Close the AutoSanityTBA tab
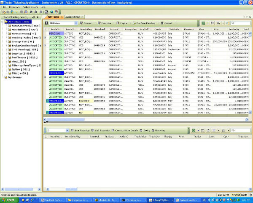Image resolution: width=253 pixels, height=203 pixels. (x=82, y=17)
